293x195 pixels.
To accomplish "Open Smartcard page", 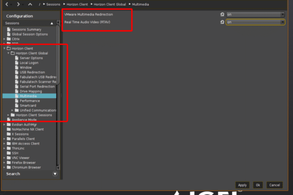I will tap(28, 105).
